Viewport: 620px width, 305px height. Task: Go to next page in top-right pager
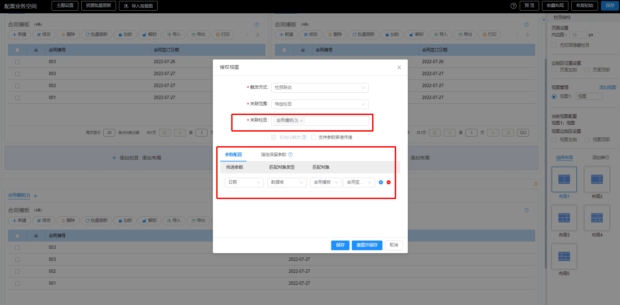(493, 133)
